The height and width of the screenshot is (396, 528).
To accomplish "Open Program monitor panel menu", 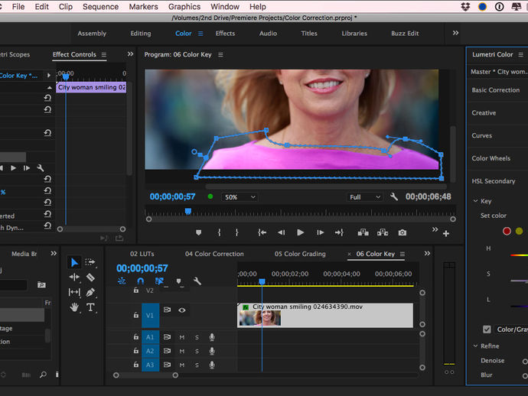I will pos(220,54).
